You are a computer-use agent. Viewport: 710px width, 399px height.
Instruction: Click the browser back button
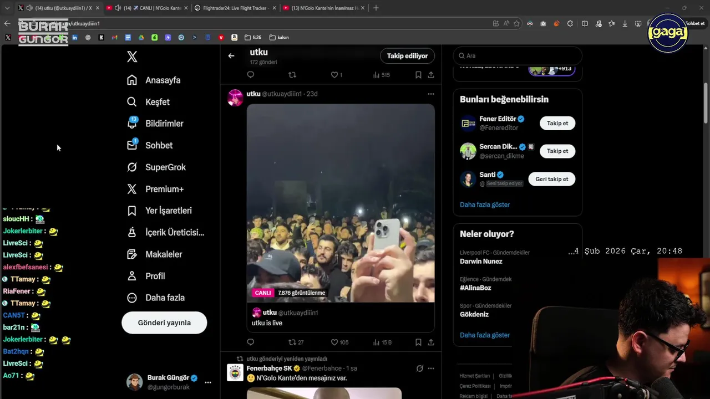(7, 23)
